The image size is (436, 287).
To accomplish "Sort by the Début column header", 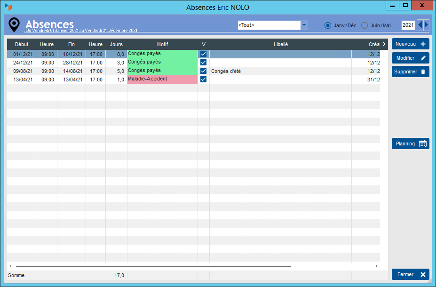I will point(22,44).
